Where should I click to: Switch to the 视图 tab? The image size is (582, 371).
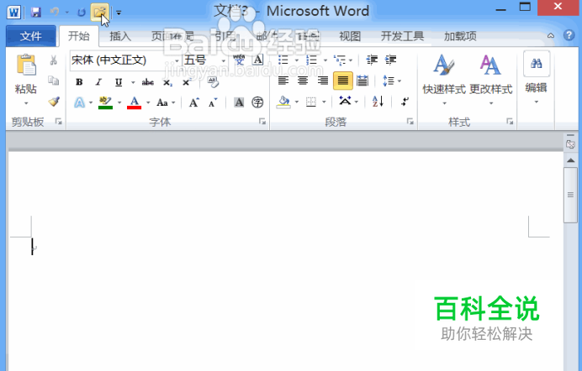pyautogui.click(x=350, y=36)
